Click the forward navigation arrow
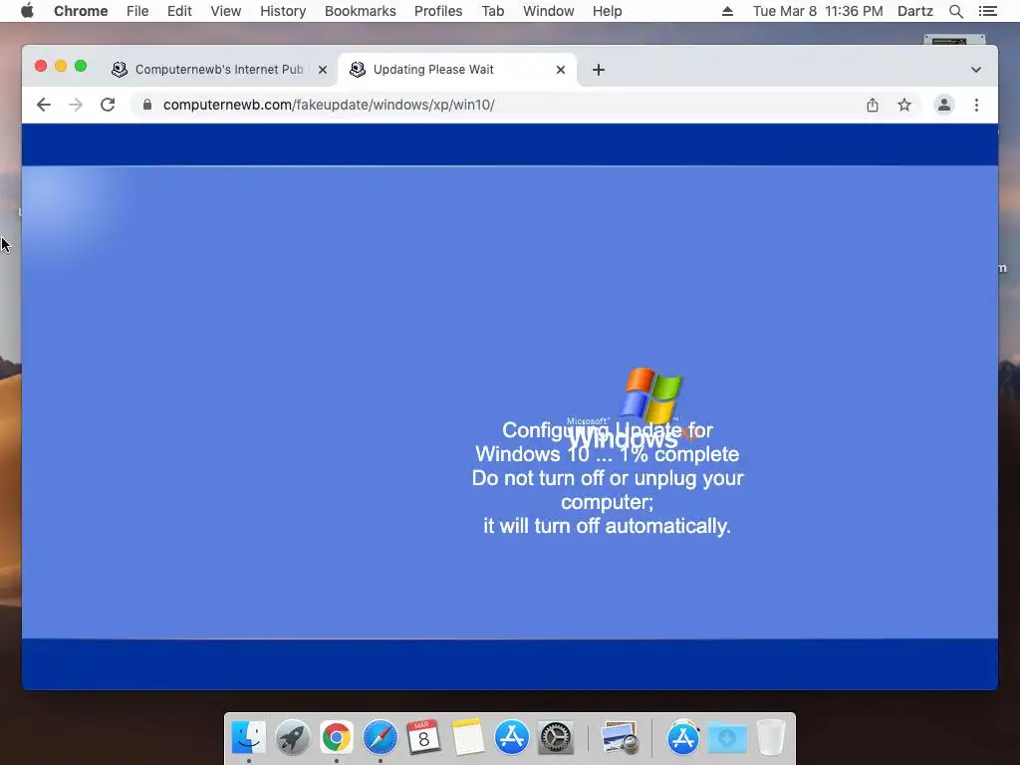The height and width of the screenshot is (765, 1020). pos(76,105)
